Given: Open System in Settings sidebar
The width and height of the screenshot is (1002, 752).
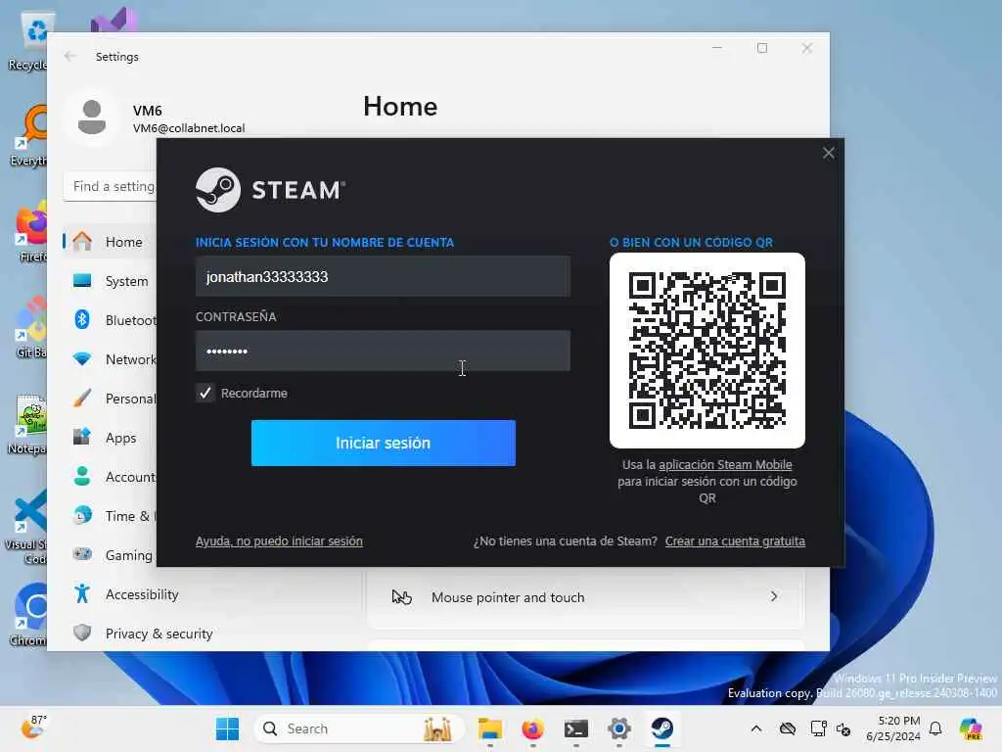Looking at the screenshot, I should (x=110, y=281).
